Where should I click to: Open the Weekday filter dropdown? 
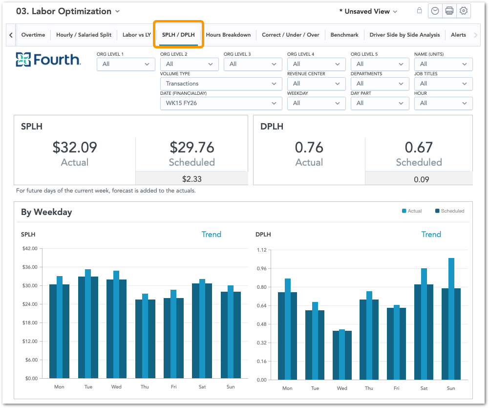tap(316, 103)
